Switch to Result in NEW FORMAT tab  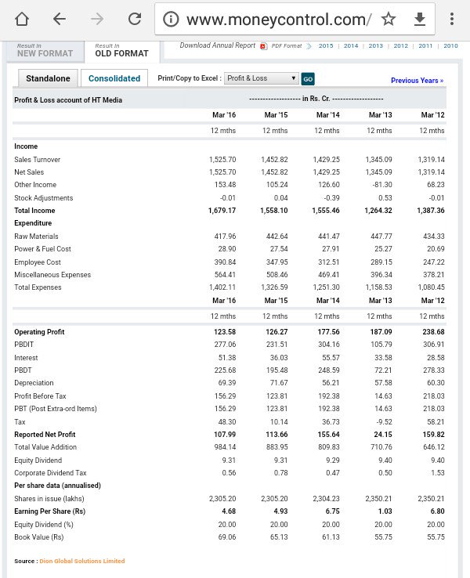pos(45,50)
